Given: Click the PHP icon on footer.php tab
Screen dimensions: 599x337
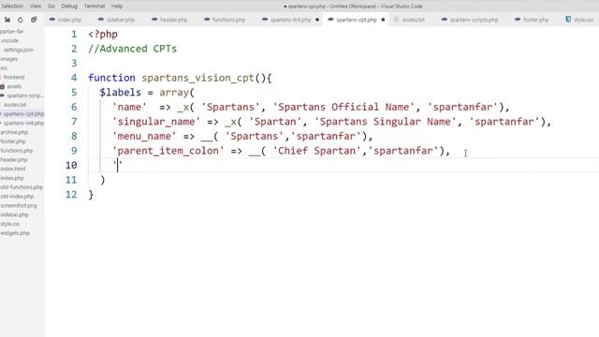Looking at the screenshot, I should pos(518,20).
